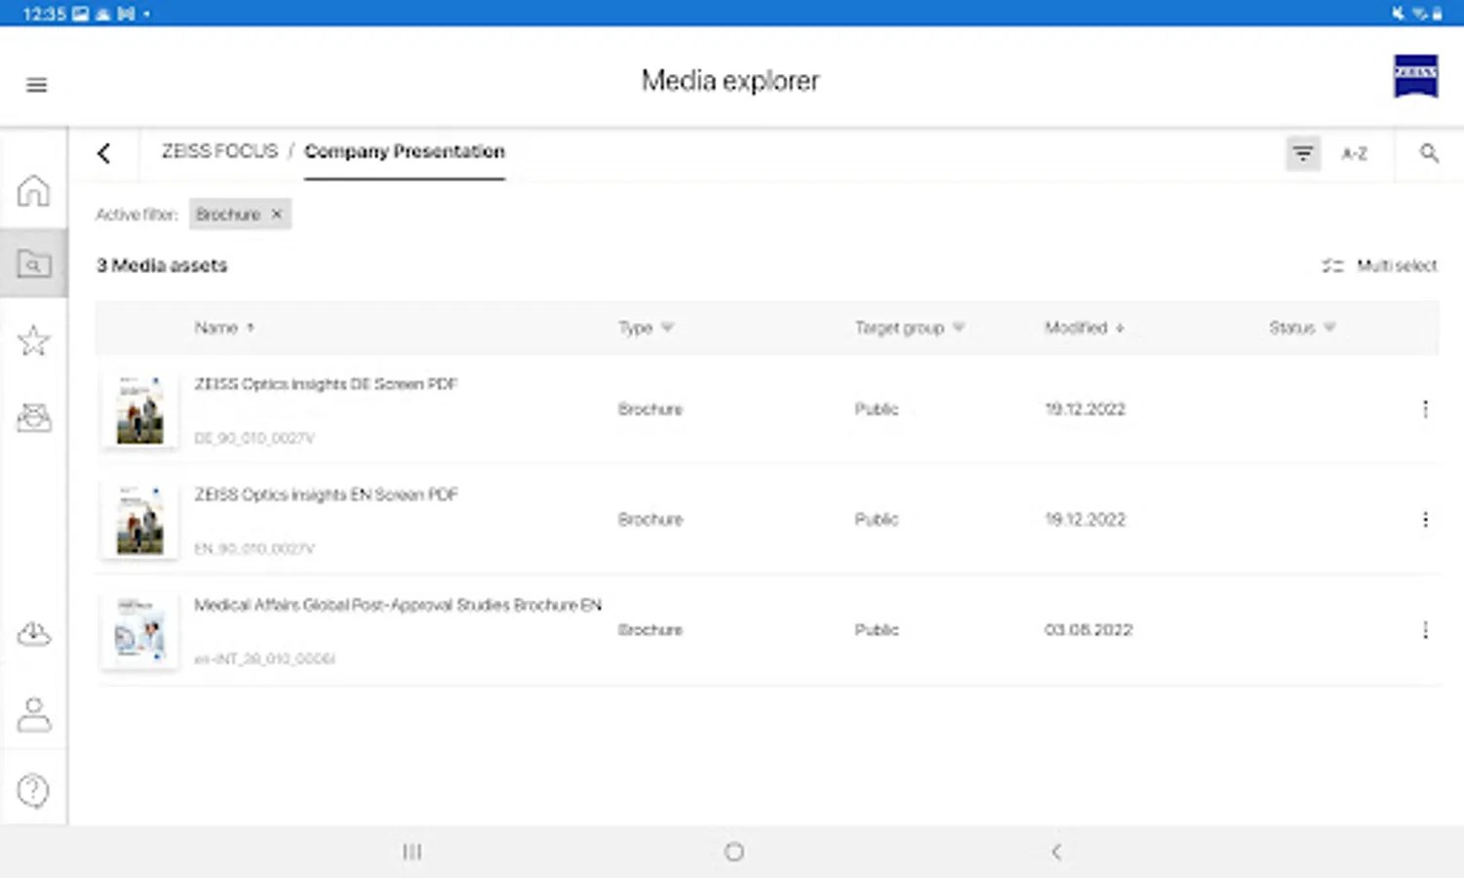Select ZEISS FOCUS in the breadcrumb
Screen dimensions: 1464x878
[x=219, y=151]
